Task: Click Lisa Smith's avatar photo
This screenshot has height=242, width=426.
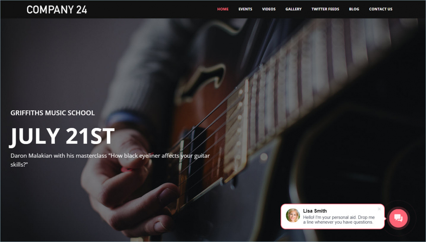Action: pyautogui.click(x=293, y=216)
